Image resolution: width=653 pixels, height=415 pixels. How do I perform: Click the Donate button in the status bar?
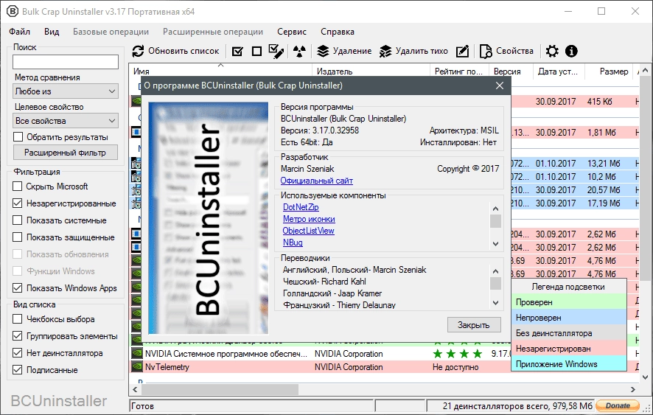coord(618,405)
